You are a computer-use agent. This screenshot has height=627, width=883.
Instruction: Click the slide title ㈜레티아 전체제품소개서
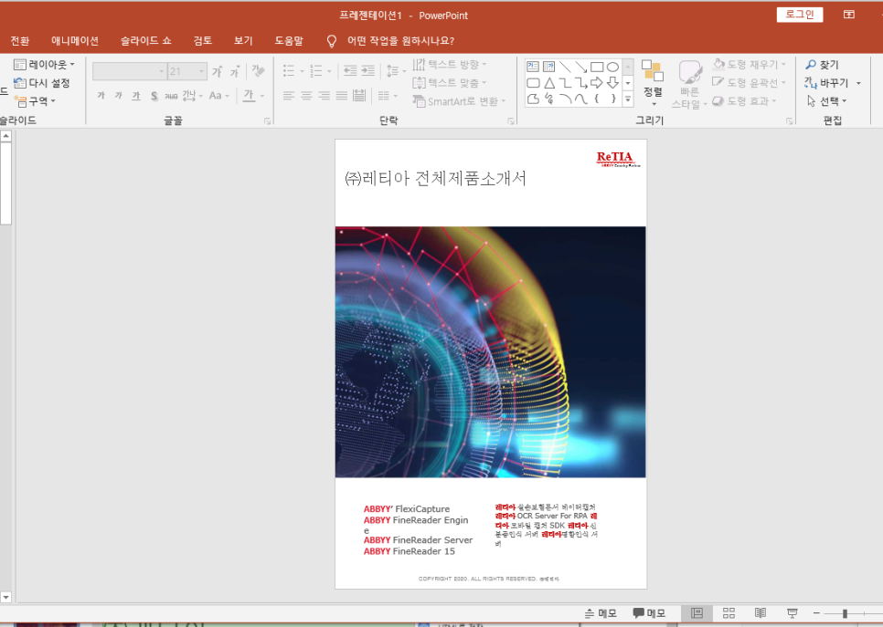435,178
